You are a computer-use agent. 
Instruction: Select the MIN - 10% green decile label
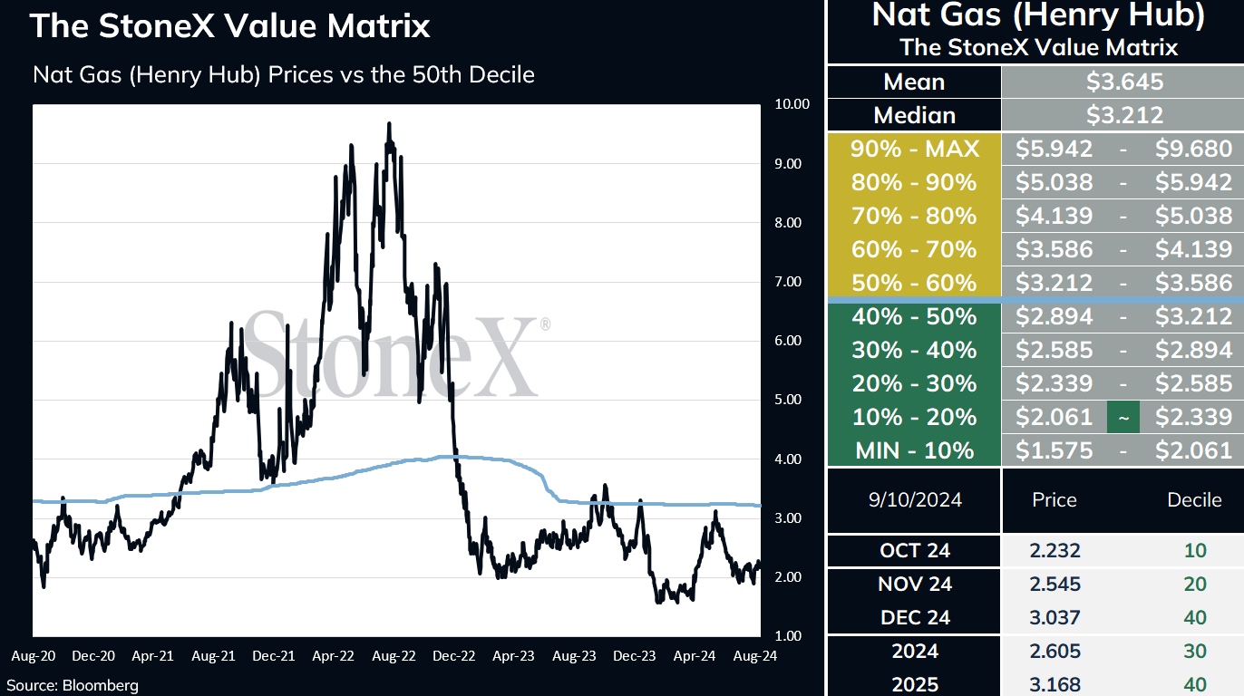click(914, 449)
